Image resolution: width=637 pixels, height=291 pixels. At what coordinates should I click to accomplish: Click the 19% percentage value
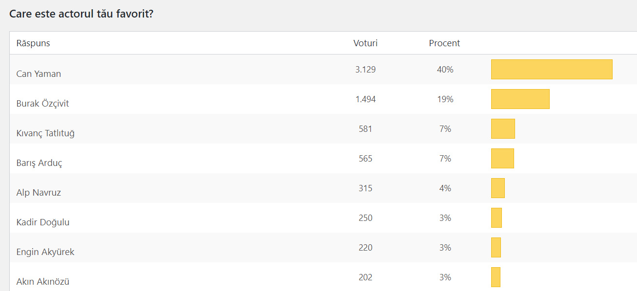[445, 99]
